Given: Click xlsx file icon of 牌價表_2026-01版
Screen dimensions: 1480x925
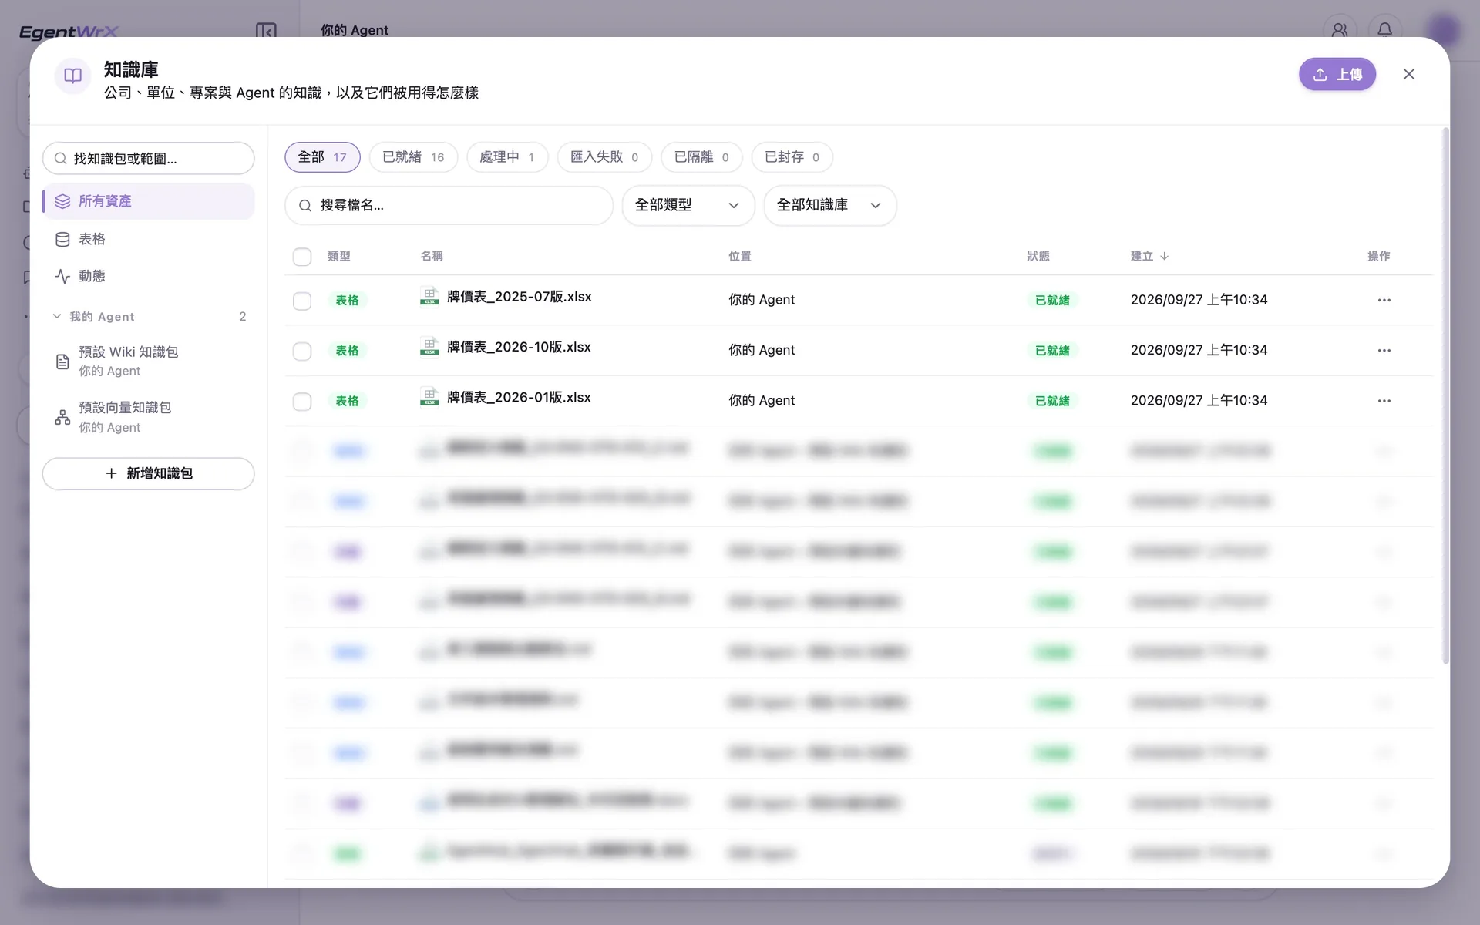Looking at the screenshot, I should tap(429, 397).
